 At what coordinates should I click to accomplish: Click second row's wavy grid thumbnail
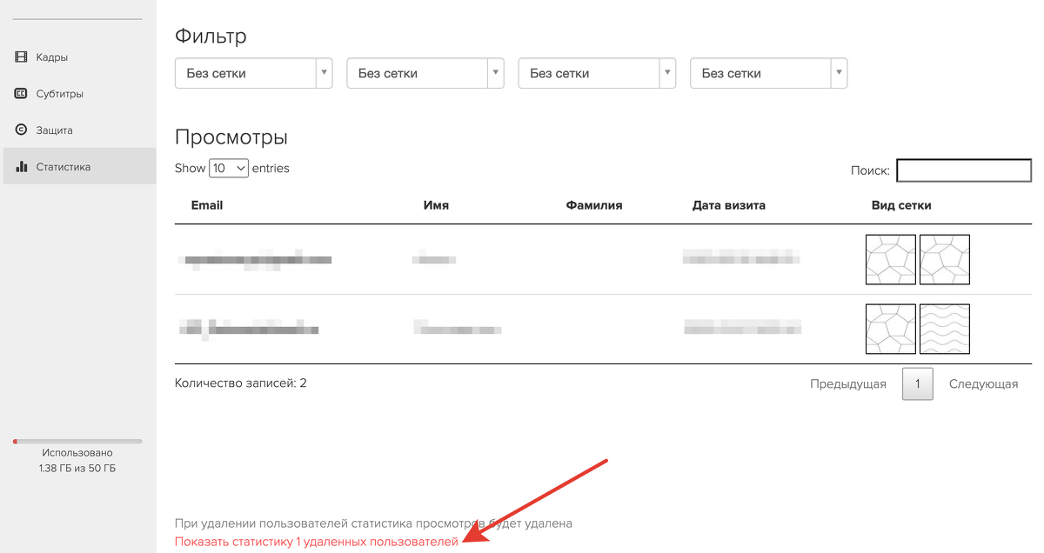pos(945,329)
